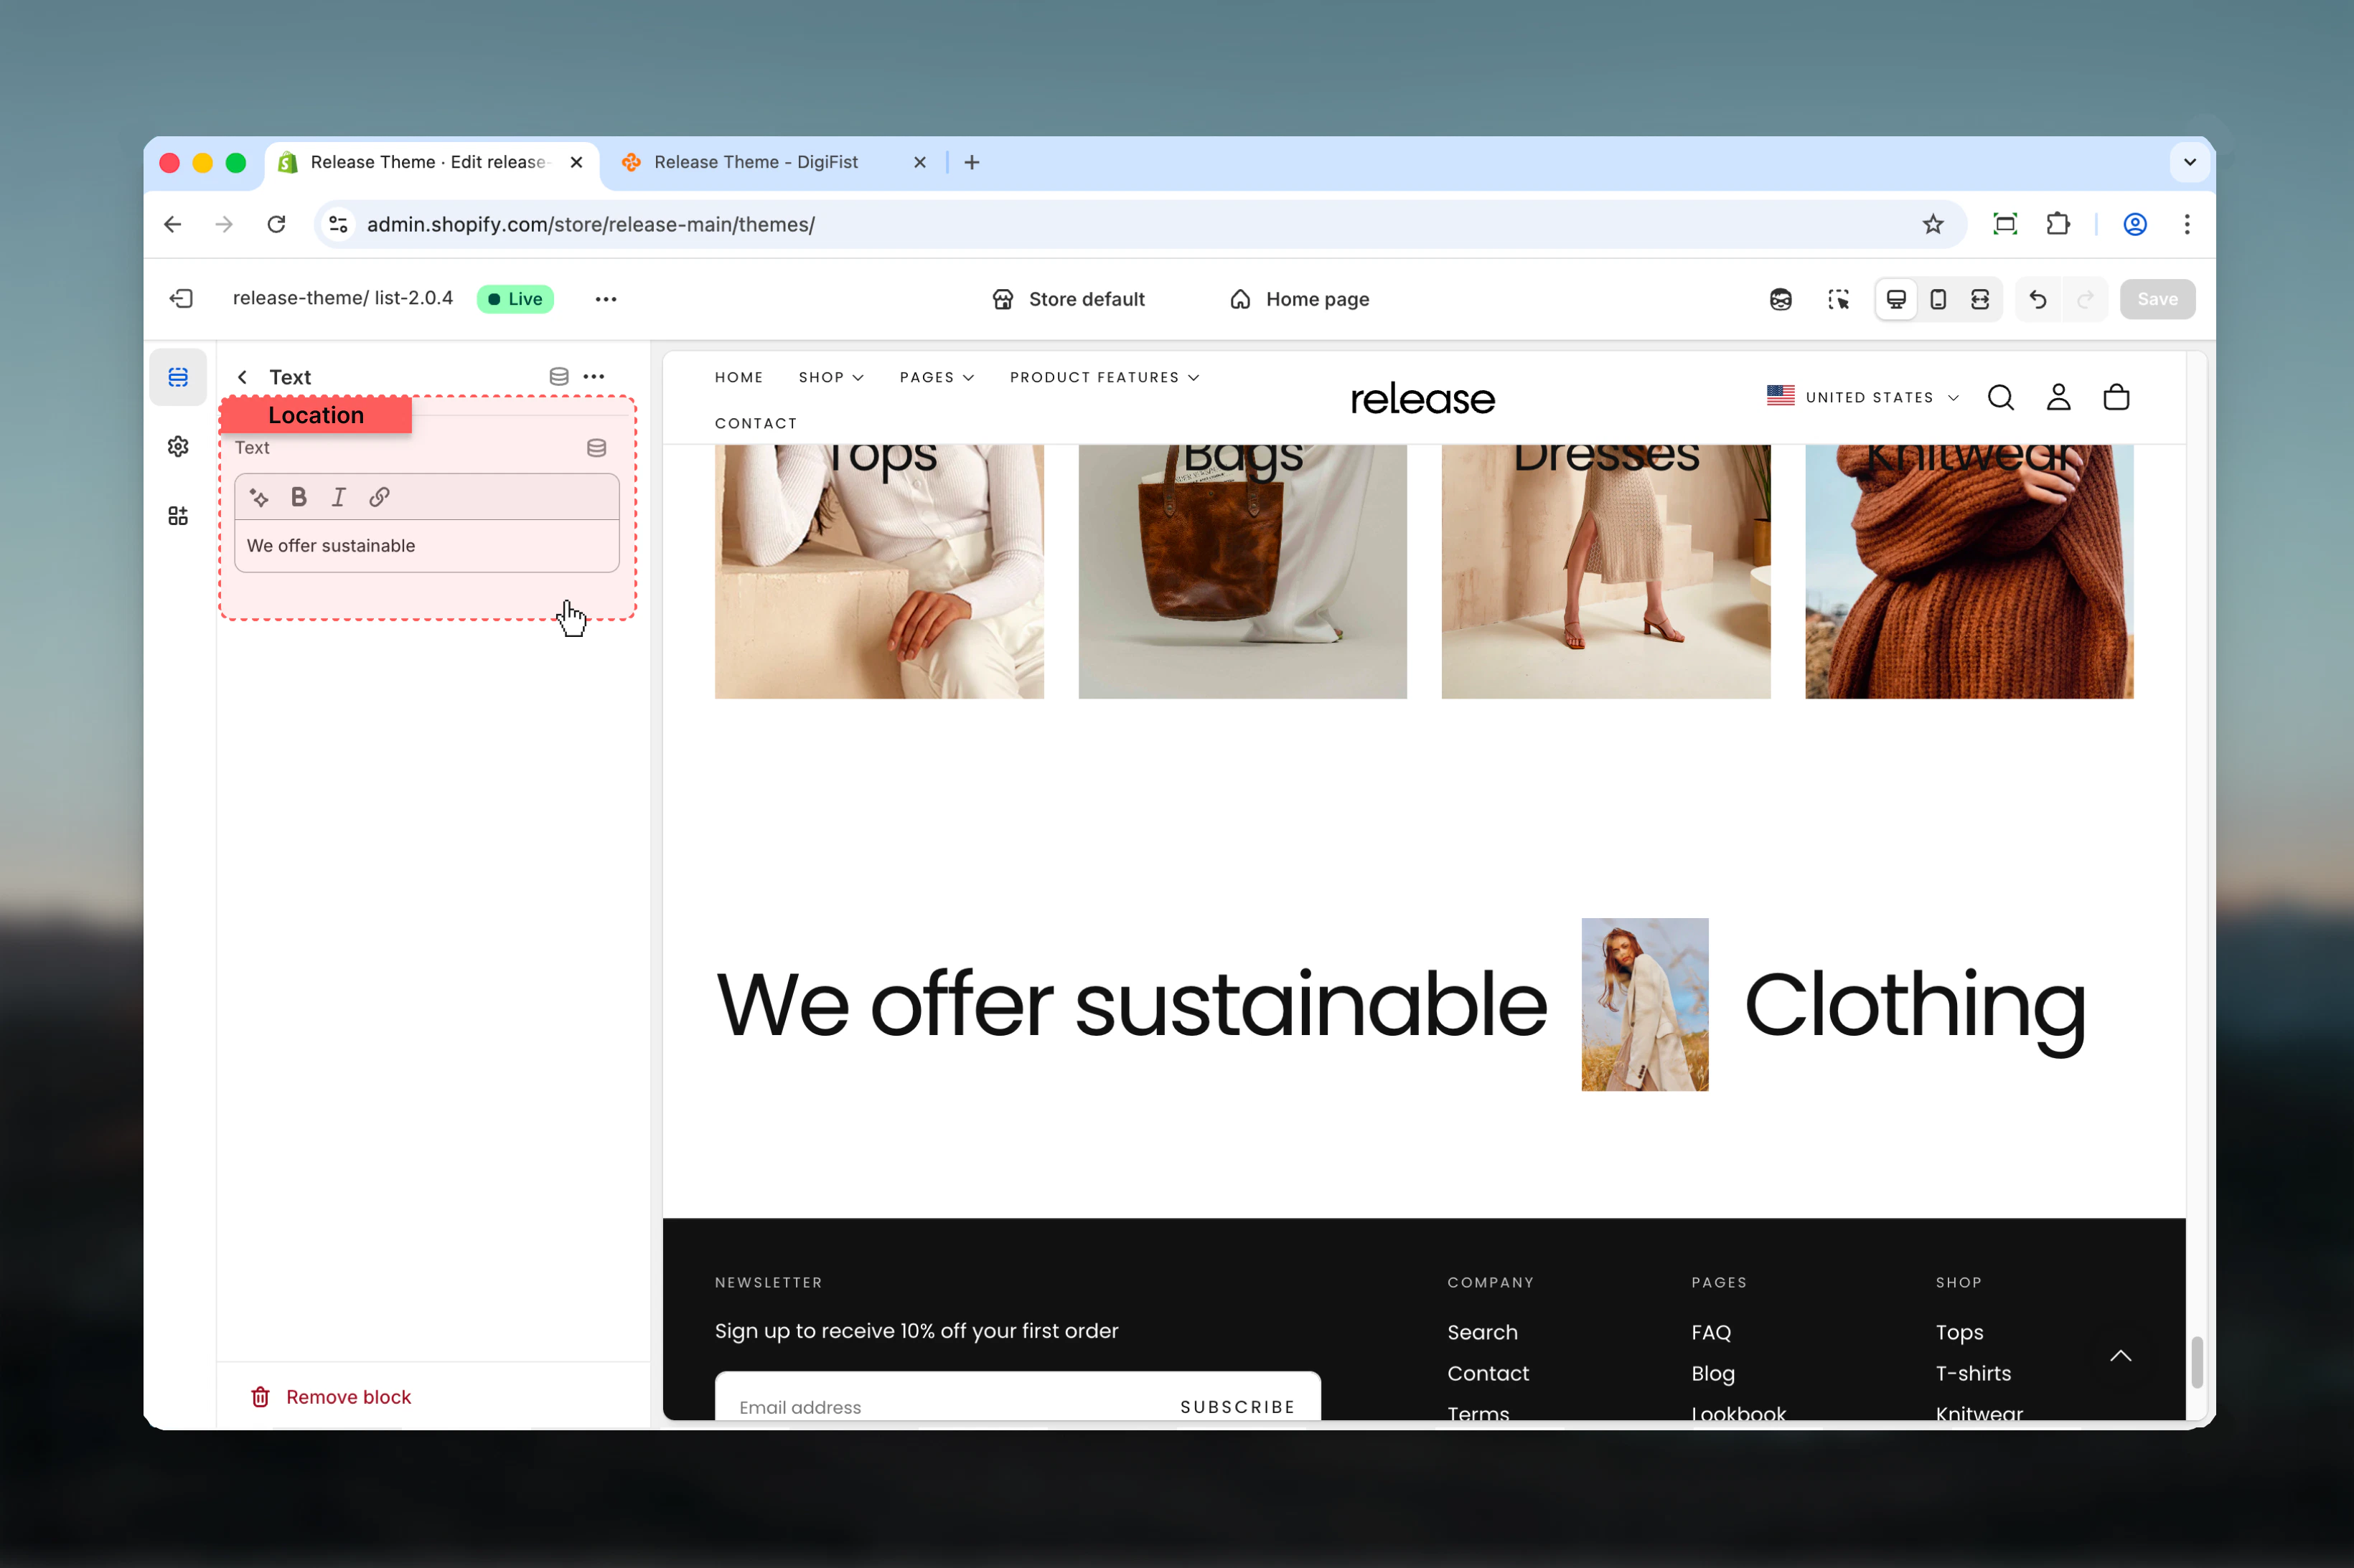The image size is (2354, 1568).
Task: Click dynamic source icon beside Text header
Action: coord(559,377)
